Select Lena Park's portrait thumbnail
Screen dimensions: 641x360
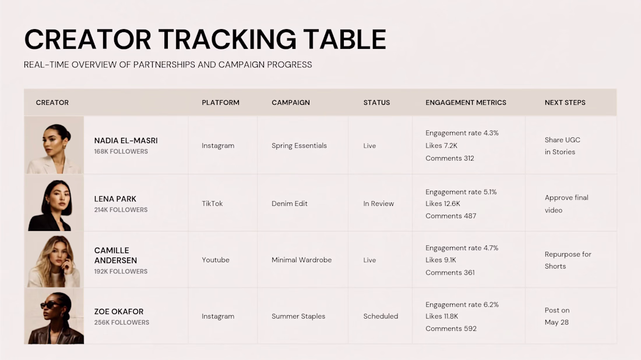click(54, 203)
